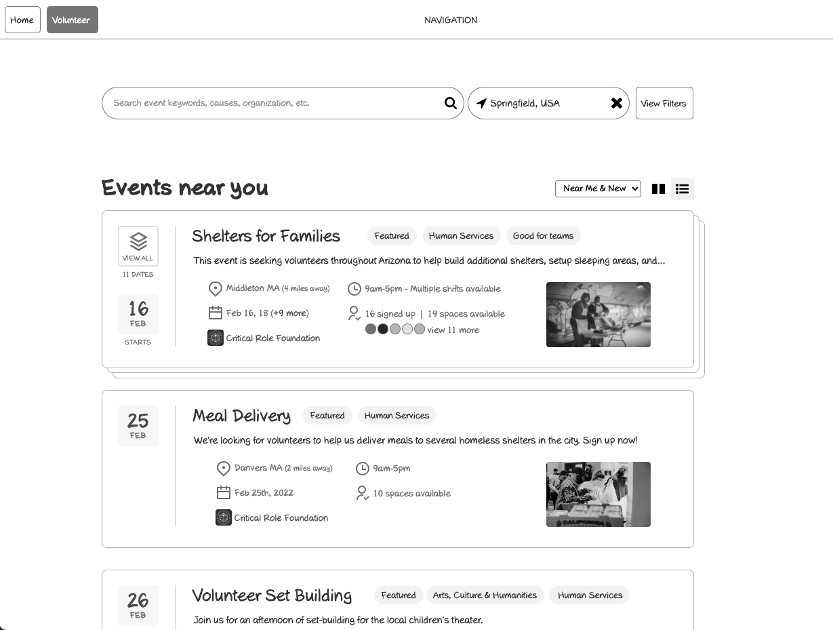Select the Volunteer navigation tab
833x630 pixels.
72,20
